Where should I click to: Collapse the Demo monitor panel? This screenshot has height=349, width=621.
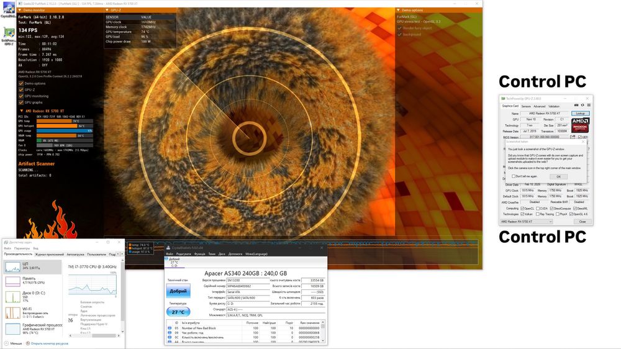(x=20, y=10)
